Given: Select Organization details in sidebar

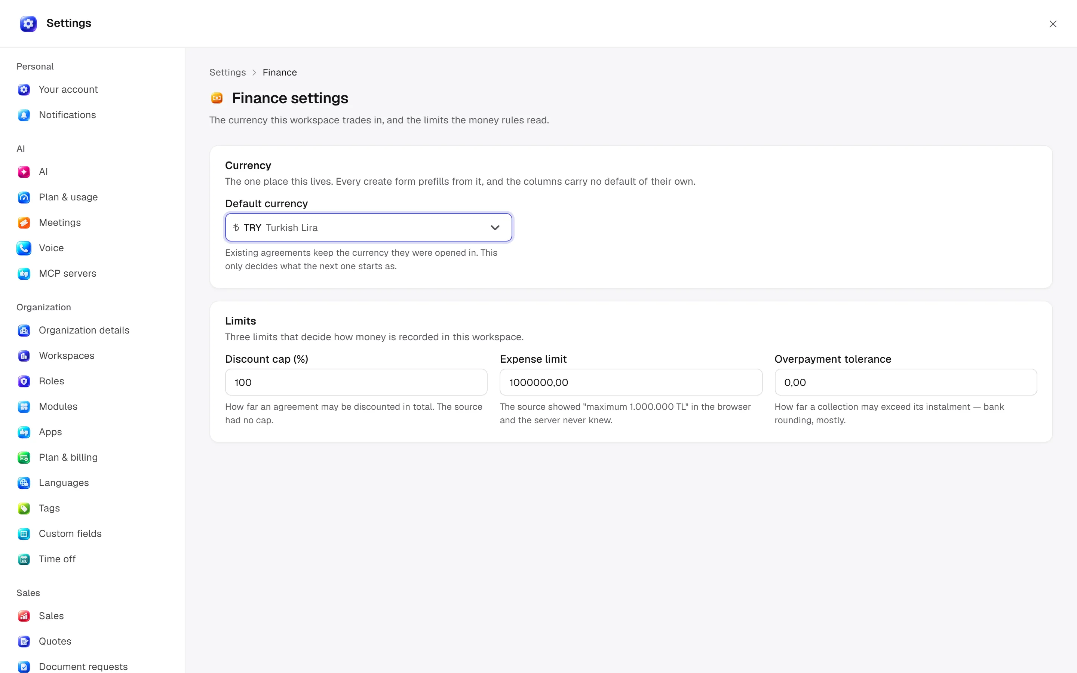Looking at the screenshot, I should 93,330.
